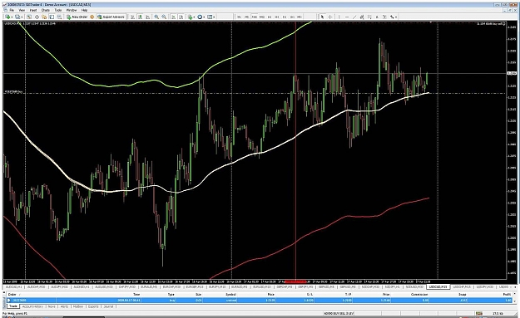The height and width of the screenshot is (318, 520).
Task: Open the File menu
Action: [12, 10]
